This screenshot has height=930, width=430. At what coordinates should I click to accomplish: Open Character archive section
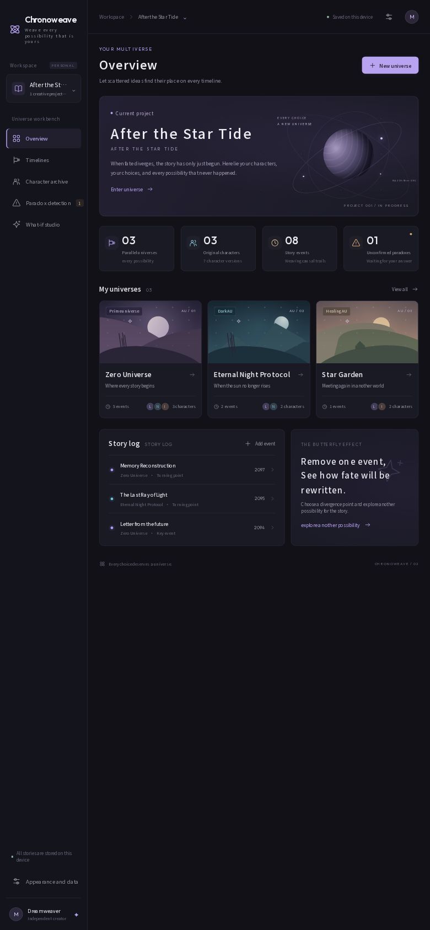[x=44, y=182]
